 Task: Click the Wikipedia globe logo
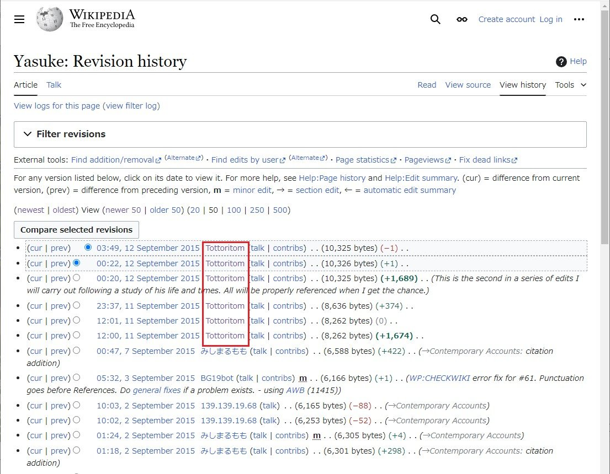click(49, 19)
